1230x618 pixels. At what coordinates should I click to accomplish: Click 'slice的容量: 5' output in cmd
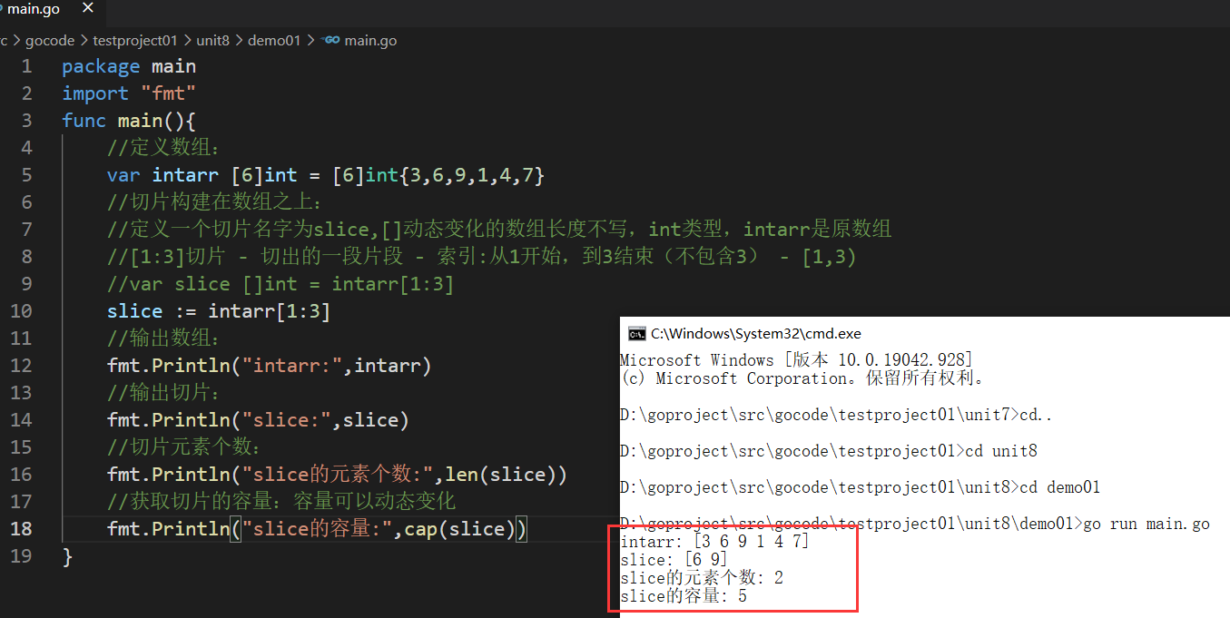coord(684,596)
